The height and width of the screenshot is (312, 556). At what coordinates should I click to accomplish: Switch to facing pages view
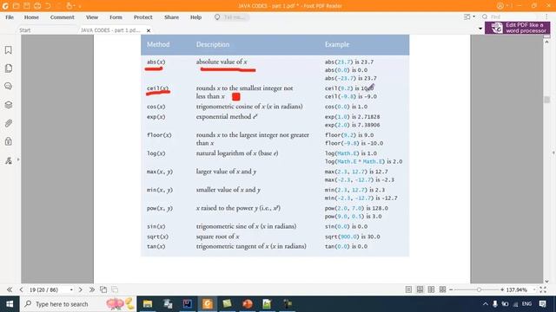pos(431,289)
